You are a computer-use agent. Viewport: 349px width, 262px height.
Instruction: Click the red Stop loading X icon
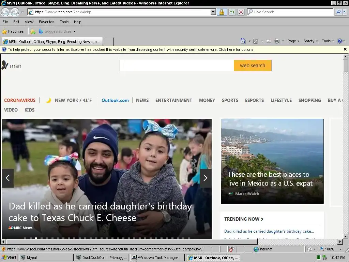pyautogui.click(x=241, y=12)
